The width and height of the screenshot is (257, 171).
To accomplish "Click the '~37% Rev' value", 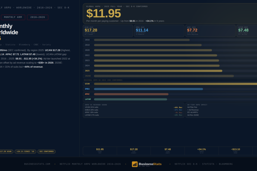I will tap(178, 110).
